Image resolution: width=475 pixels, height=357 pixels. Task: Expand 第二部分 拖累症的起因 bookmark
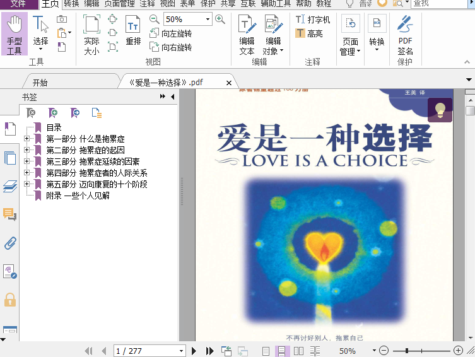(x=27, y=150)
